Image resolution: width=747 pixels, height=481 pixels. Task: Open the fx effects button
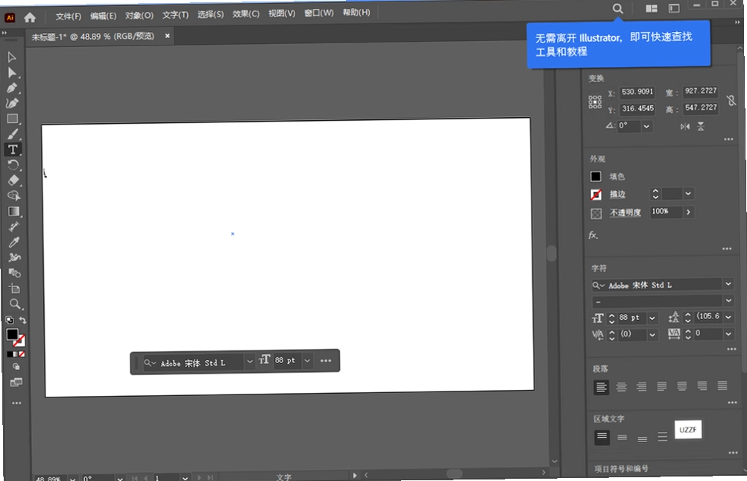tap(593, 235)
